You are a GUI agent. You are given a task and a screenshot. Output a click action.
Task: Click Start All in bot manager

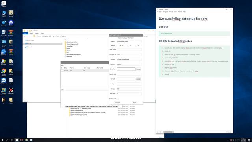coord(109,106)
